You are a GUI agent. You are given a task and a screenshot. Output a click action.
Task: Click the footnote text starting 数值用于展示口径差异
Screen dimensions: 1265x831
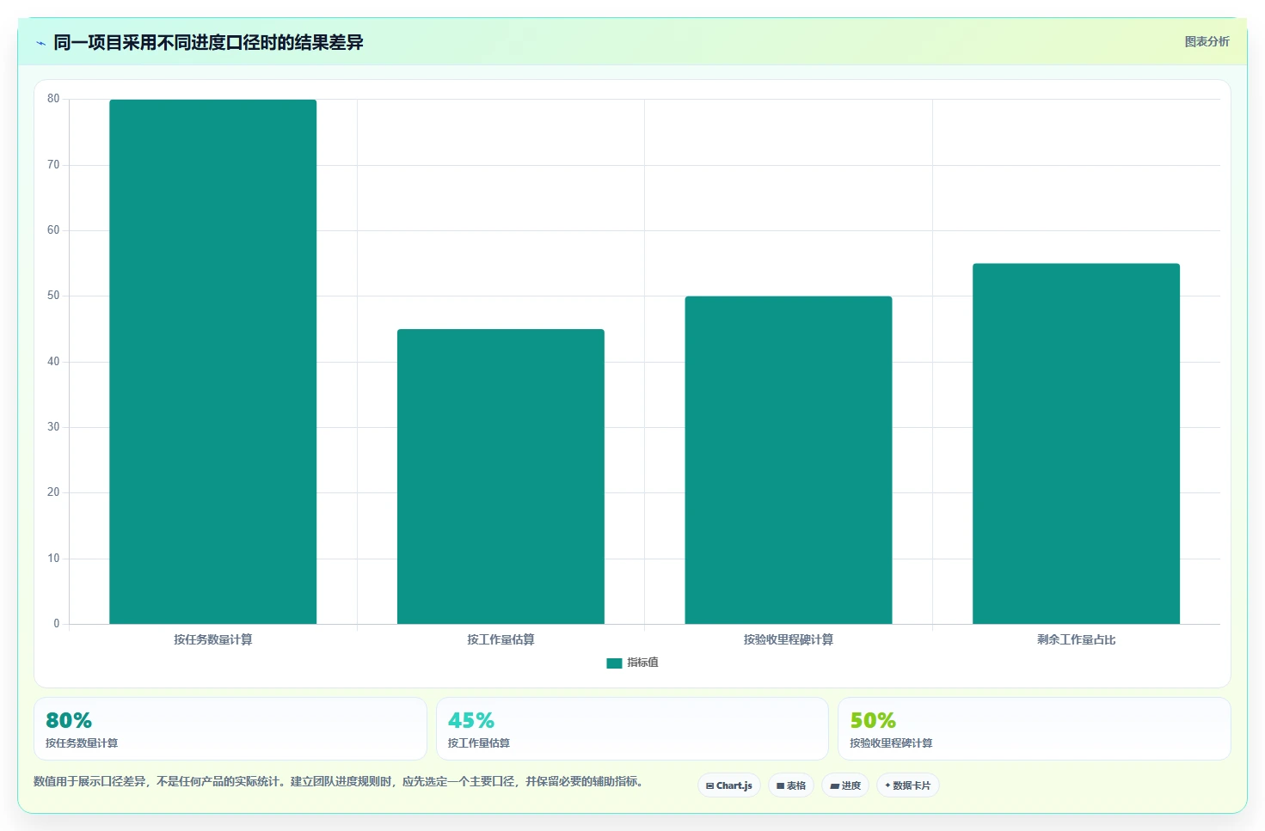pos(338,781)
